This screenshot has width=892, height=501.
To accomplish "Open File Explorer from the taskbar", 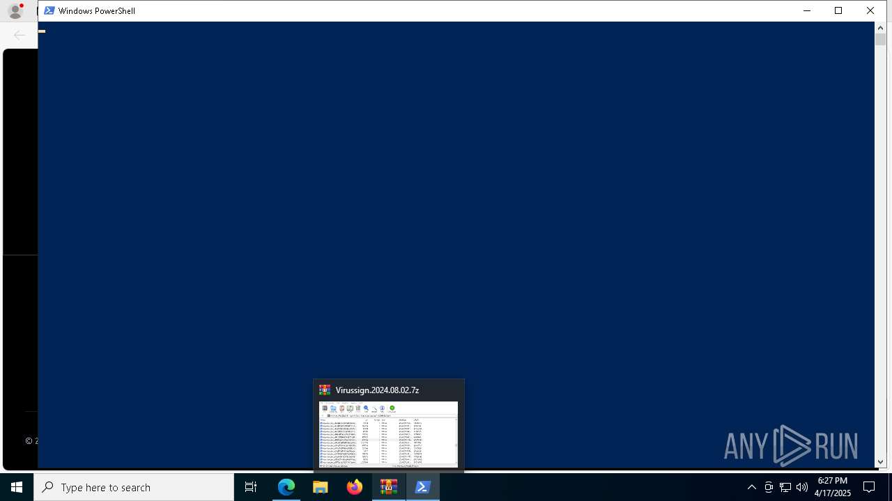I will point(321,487).
